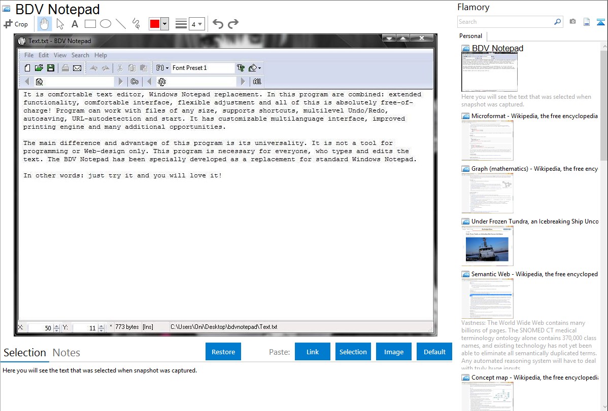608x411 pixels.
Task: Click the [Ins] insert mode indicator
Action: coord(148,327)
